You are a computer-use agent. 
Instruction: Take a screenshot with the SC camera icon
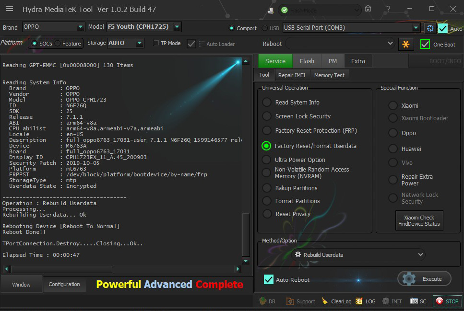[414, 301]
